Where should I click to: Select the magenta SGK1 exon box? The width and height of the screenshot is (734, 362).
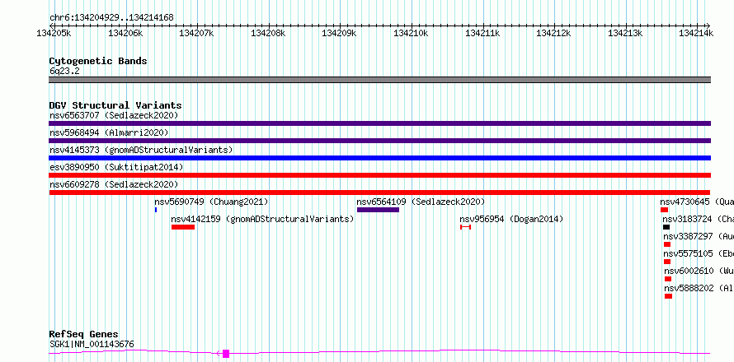(226, 354)
